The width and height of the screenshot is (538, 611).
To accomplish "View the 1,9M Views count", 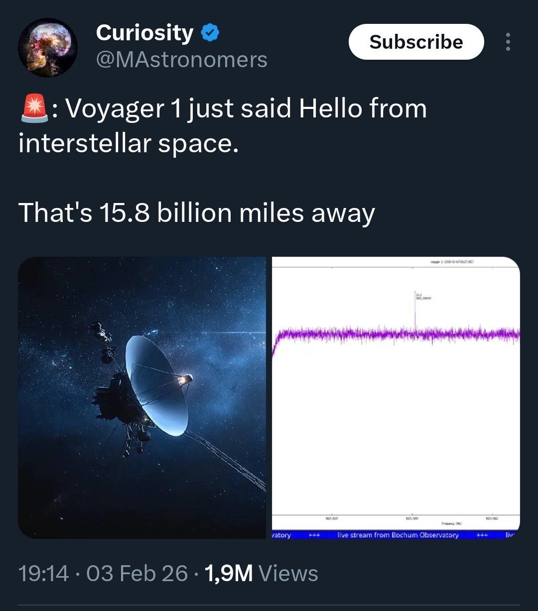I will click(261, 573).
